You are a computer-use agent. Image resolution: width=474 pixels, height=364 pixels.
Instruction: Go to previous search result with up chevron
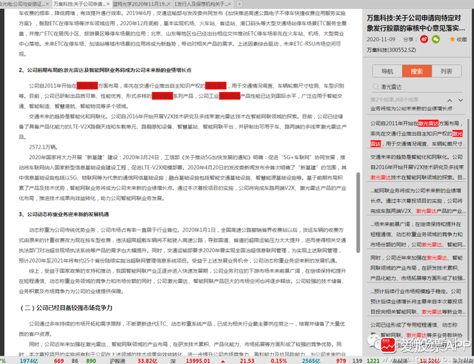[450, 100]
